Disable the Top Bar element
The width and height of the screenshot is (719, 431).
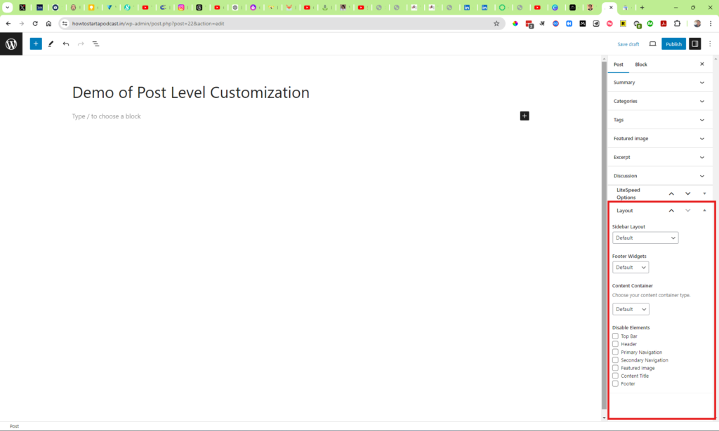click(x=615, y=336)
